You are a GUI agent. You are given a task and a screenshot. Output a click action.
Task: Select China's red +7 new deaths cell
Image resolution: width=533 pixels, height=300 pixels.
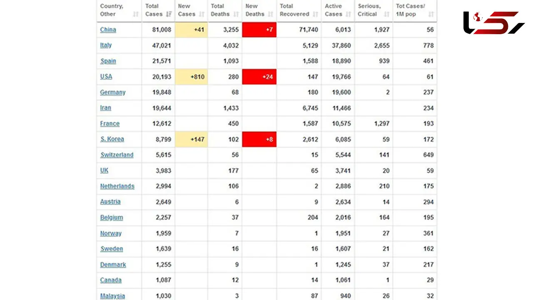[x=259, y=30]
